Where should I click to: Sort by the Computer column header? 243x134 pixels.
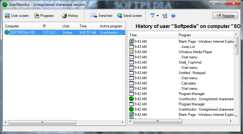pos(22,26)
